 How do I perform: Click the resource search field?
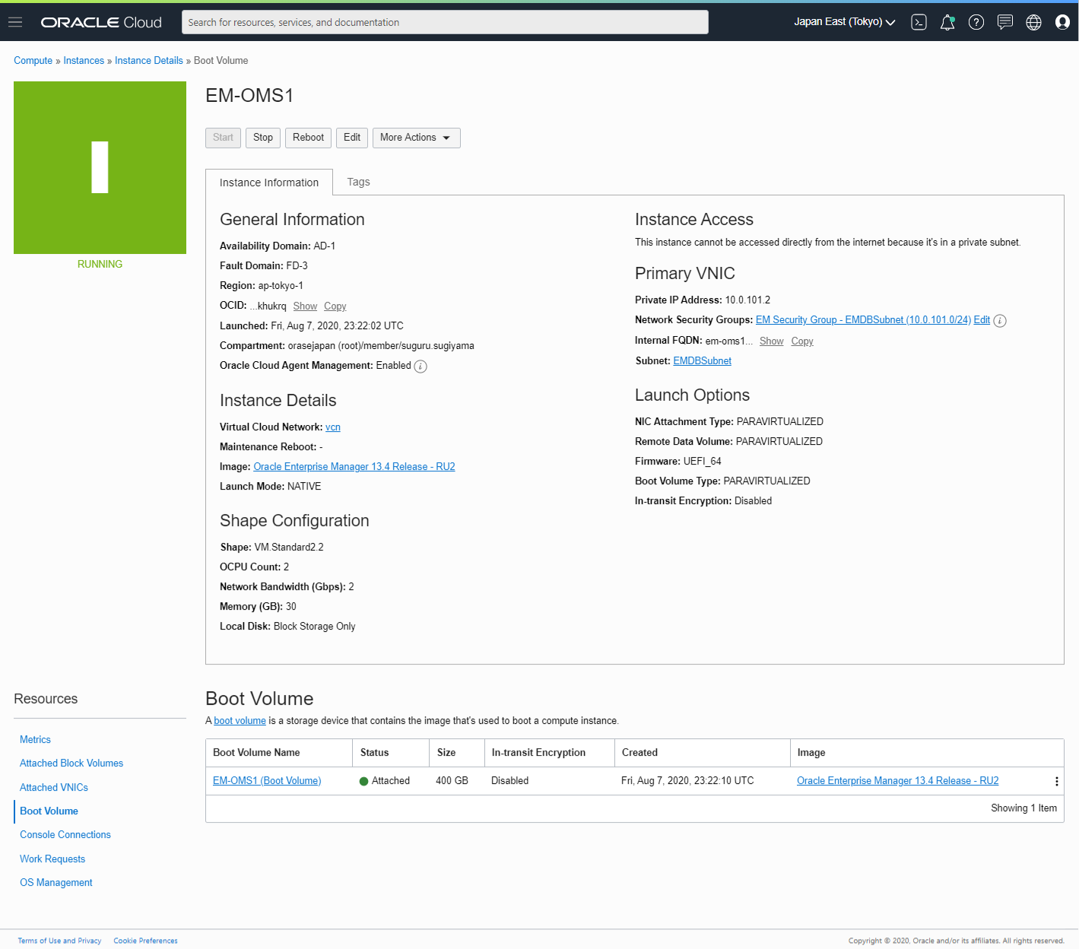pyautogui.click(x=444, y=22)
